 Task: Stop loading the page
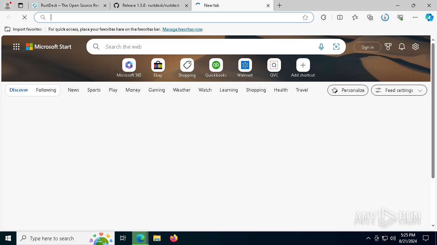pos(25,17)
